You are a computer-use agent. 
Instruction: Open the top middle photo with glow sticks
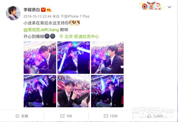74,58
